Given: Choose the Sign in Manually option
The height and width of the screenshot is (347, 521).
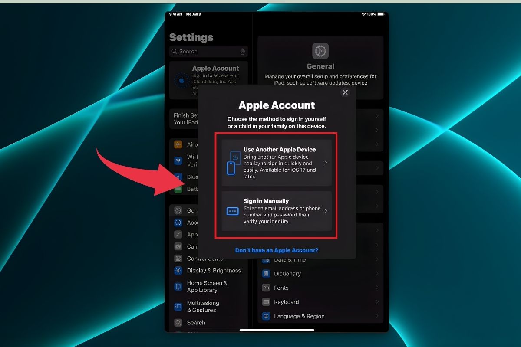Looking at the screenshot, I should [277, 212].
